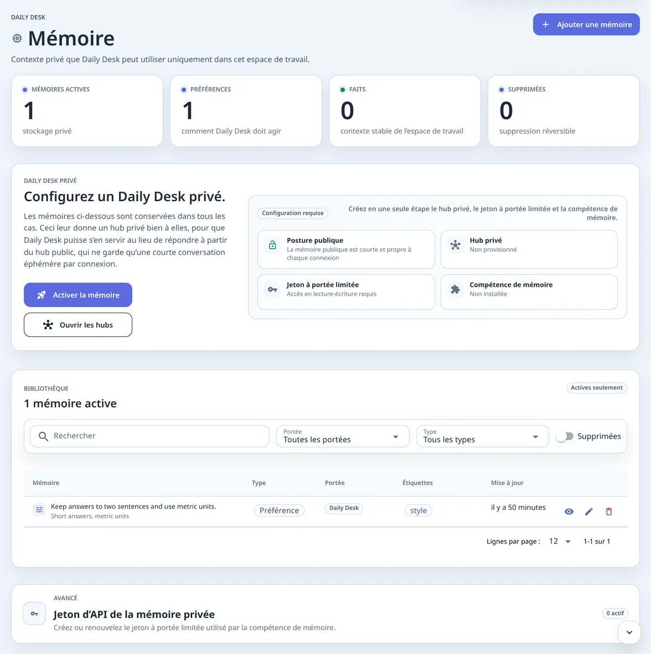Image resolution: width=651 pixels, height=654 pixels.
Task: Click the '1 mémoire active' heading
Action: (x=70, y=403)
